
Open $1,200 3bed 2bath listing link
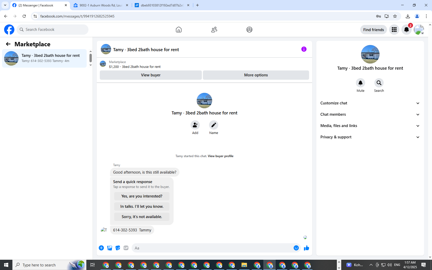point(135,67)
